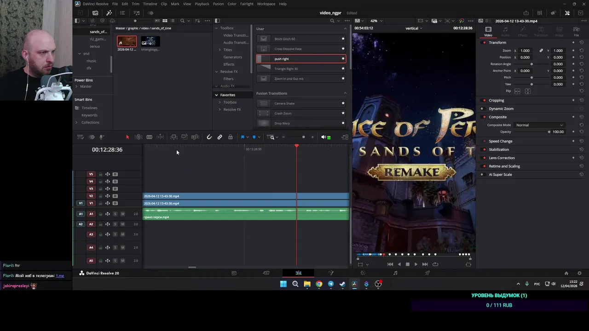Adjust the Rotation Angle slider
The image size is (589, 331).
[532, 64]
